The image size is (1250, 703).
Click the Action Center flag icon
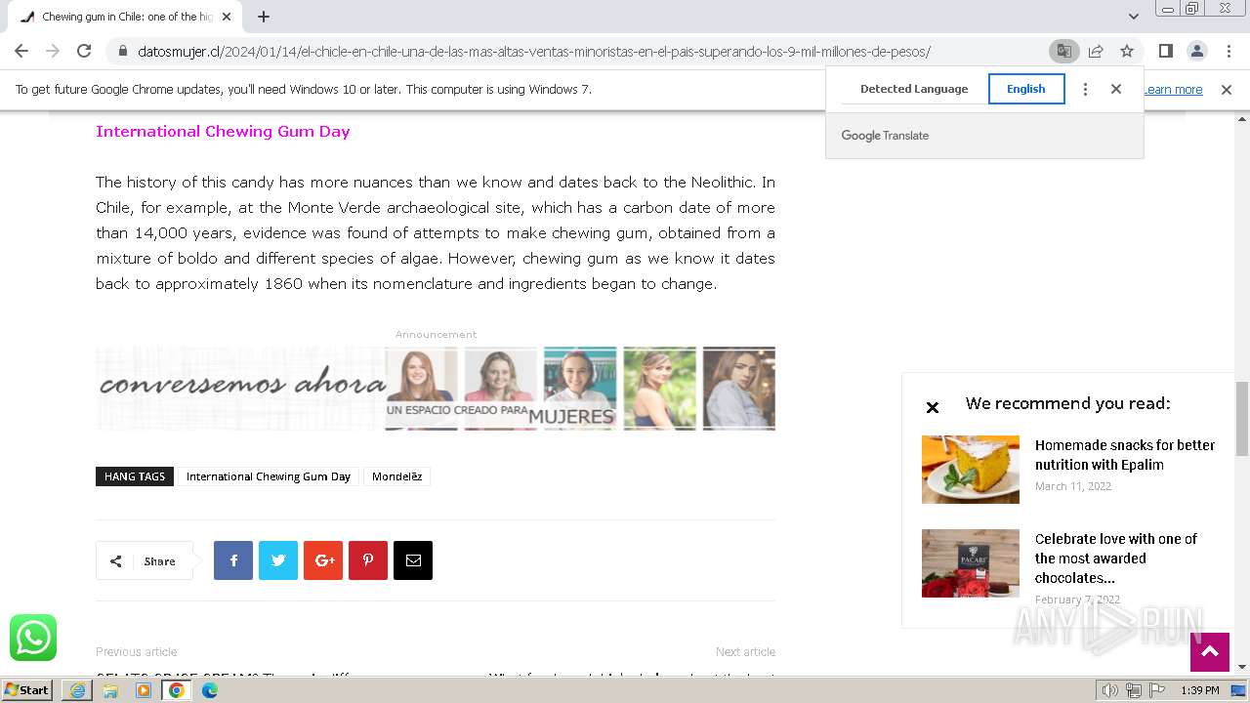click(1157, 690)
